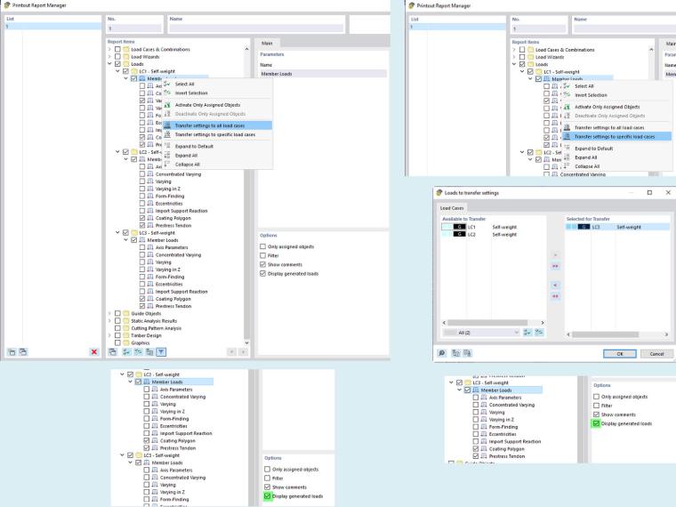The height and width of the screenshot is (507, 676).
Task: Click Cancel in Loads to transfer dialog
Action: click(x=656, y=353)
